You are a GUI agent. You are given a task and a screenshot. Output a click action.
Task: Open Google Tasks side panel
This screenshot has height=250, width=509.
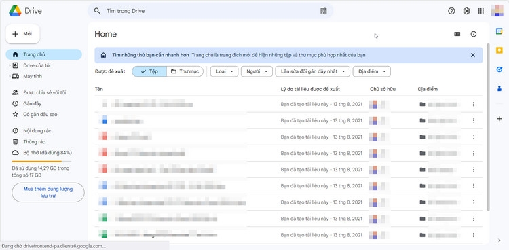pos(499,69)
